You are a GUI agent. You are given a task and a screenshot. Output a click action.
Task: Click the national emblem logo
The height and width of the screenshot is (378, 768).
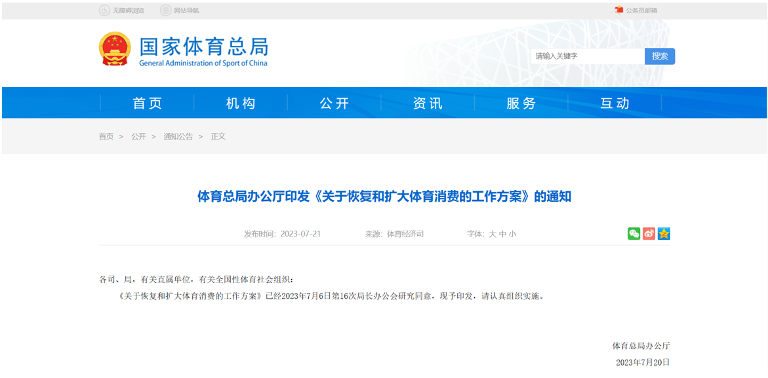point(115,49)
